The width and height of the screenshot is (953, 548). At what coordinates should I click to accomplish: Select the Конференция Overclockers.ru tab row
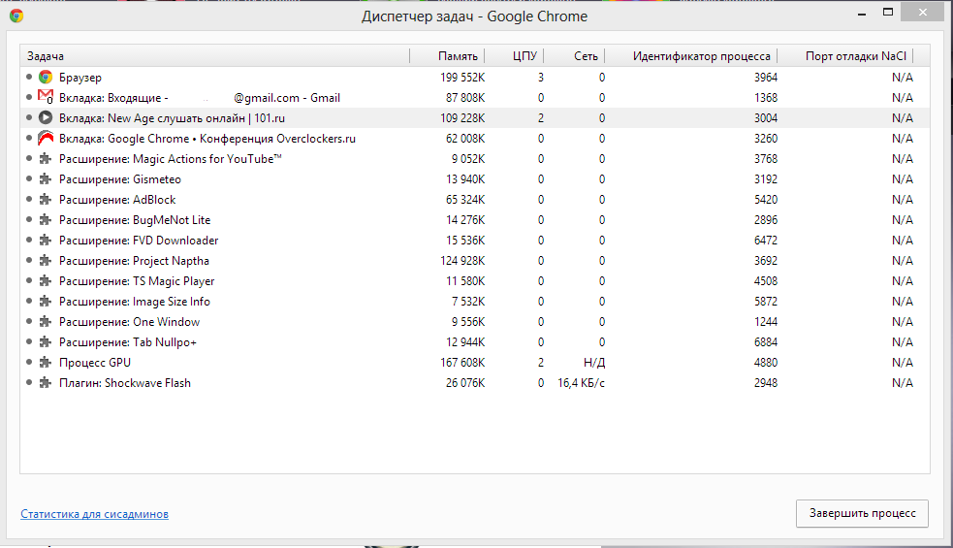475,139
